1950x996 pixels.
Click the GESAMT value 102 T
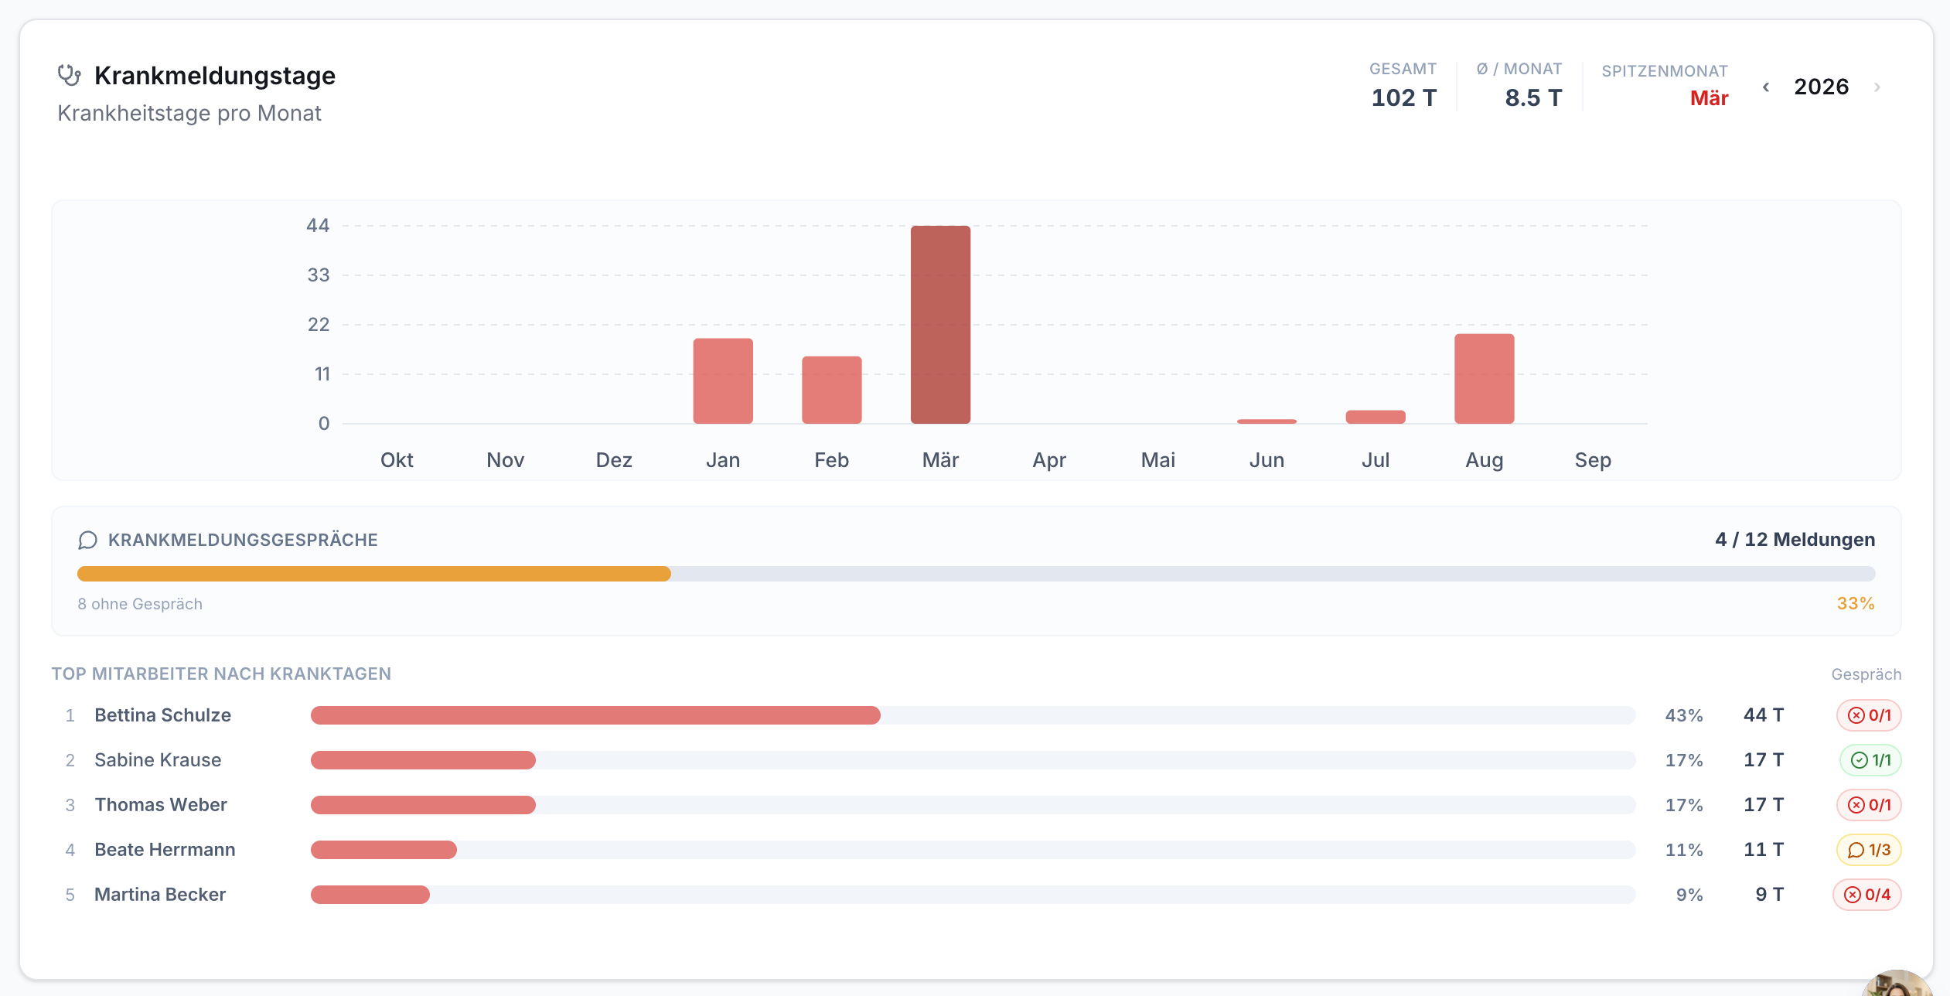click(1403, 98)
